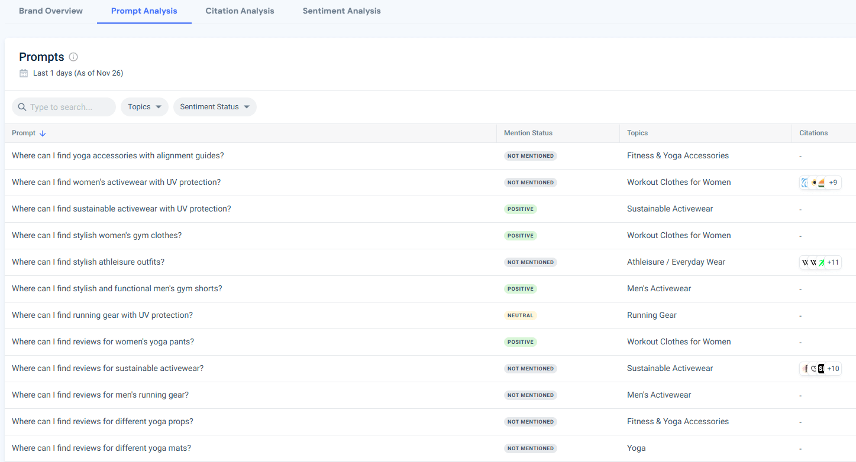Open the Sentiment Status filter dropdown

coord(215,107)
